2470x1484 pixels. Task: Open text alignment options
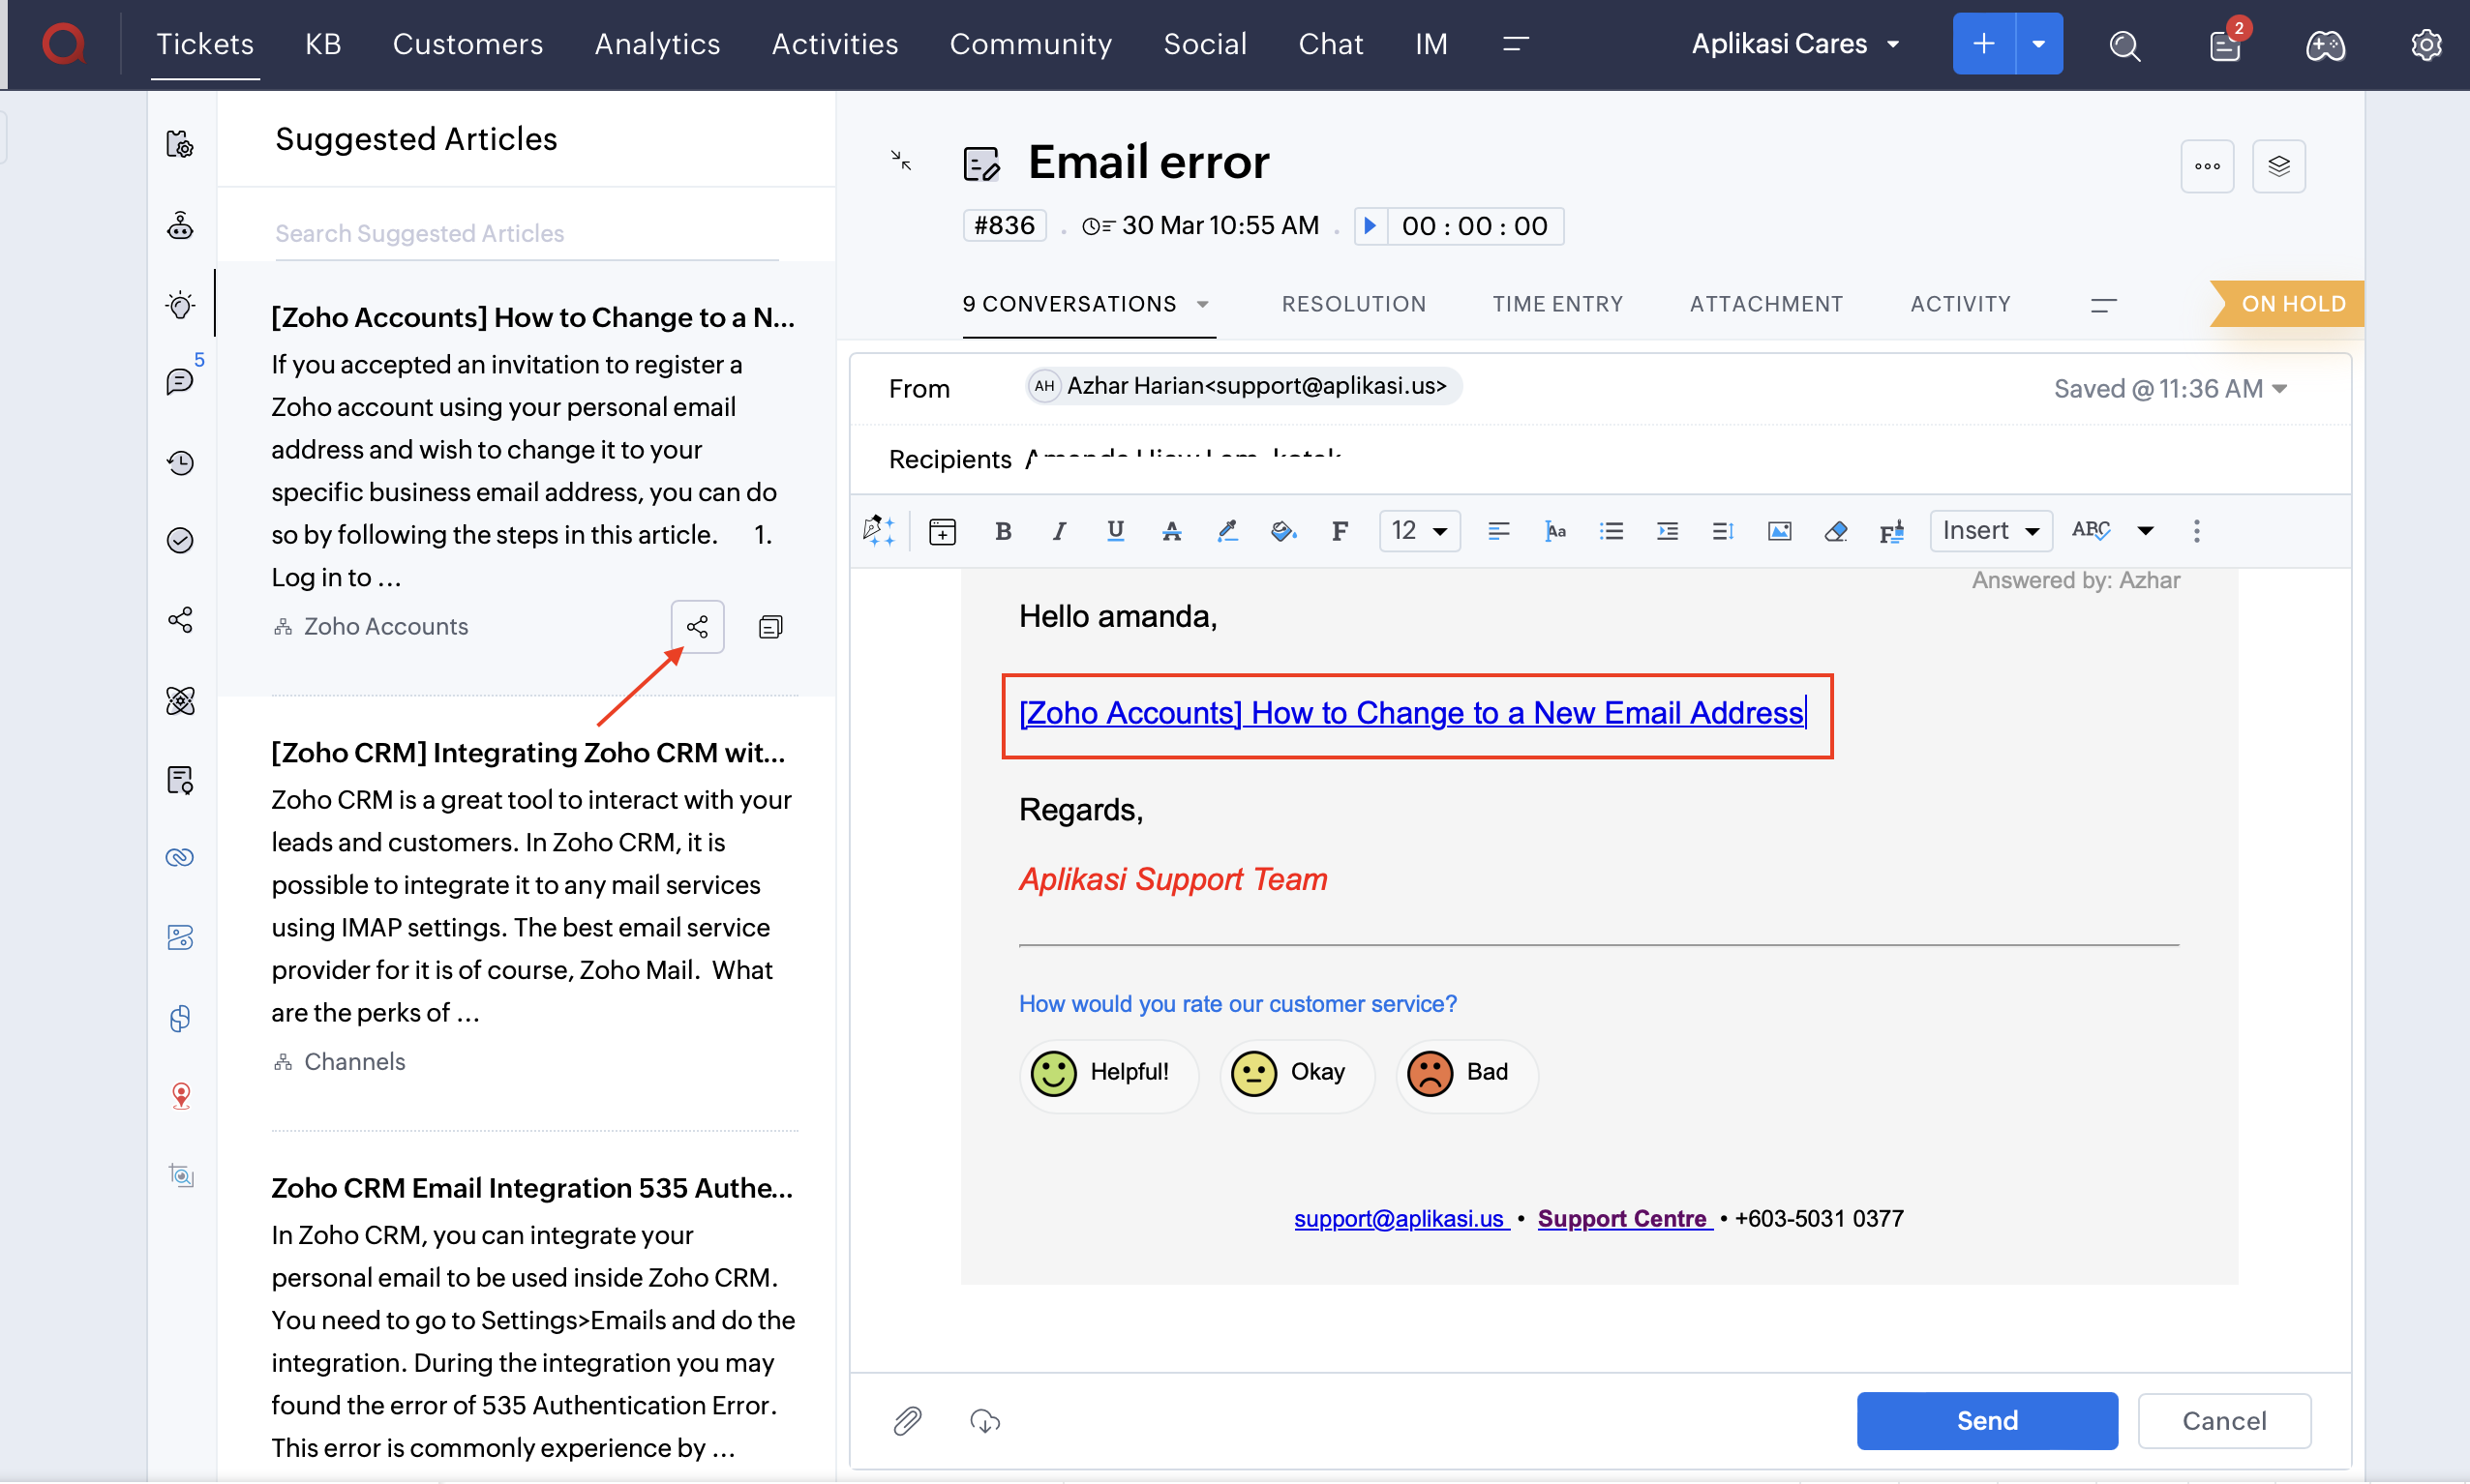click(1497, 530)
